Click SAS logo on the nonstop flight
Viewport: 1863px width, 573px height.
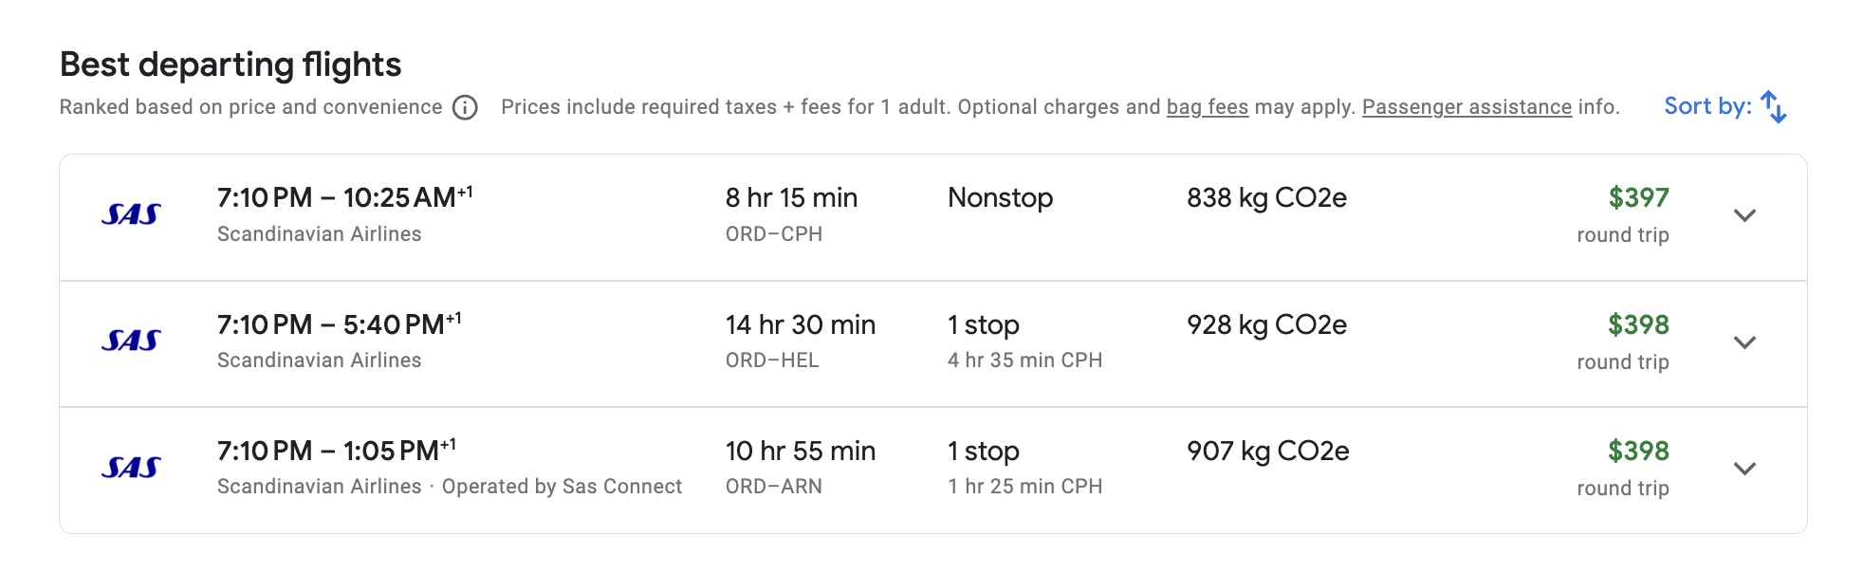coord(131,215)
